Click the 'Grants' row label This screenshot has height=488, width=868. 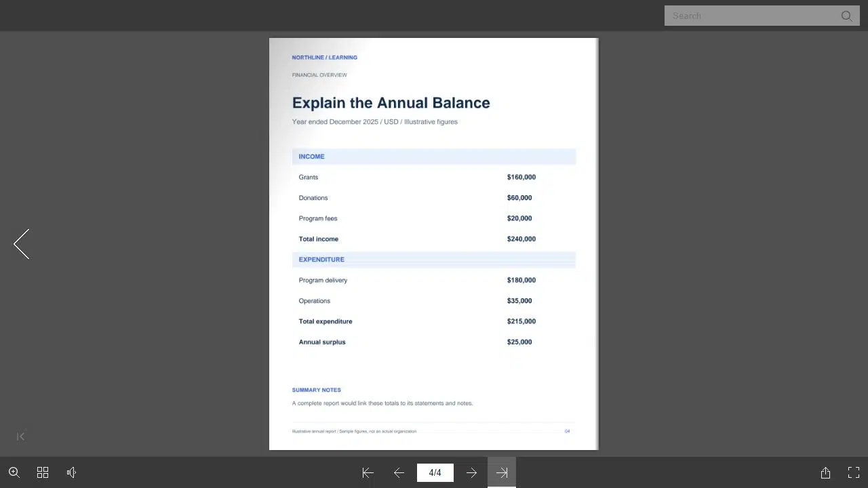point(308,178)
